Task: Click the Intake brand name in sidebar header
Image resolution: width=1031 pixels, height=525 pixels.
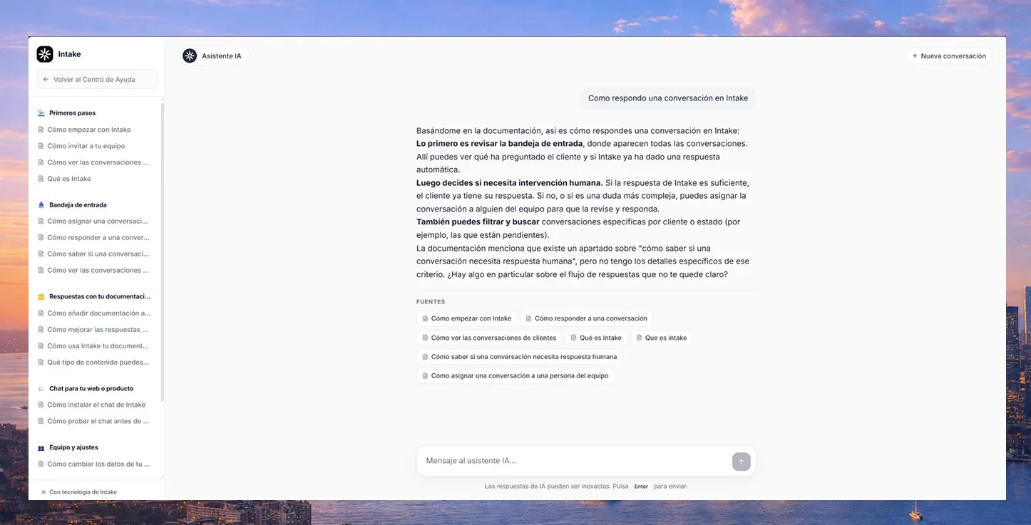Action: 69,54
